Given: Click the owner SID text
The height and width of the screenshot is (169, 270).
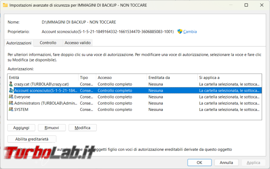Looking at the screenshot, I should coord(108,32).
